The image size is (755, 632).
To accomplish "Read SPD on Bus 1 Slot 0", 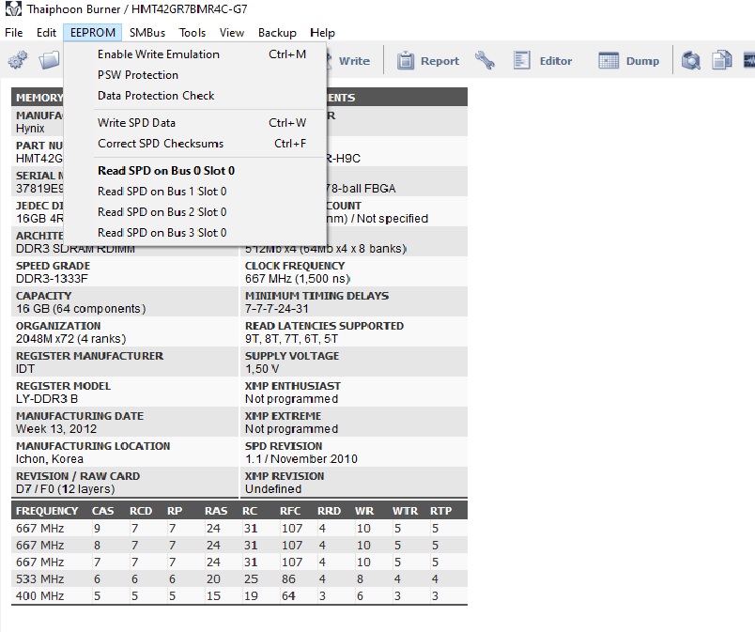I will (x=195, y=192).
